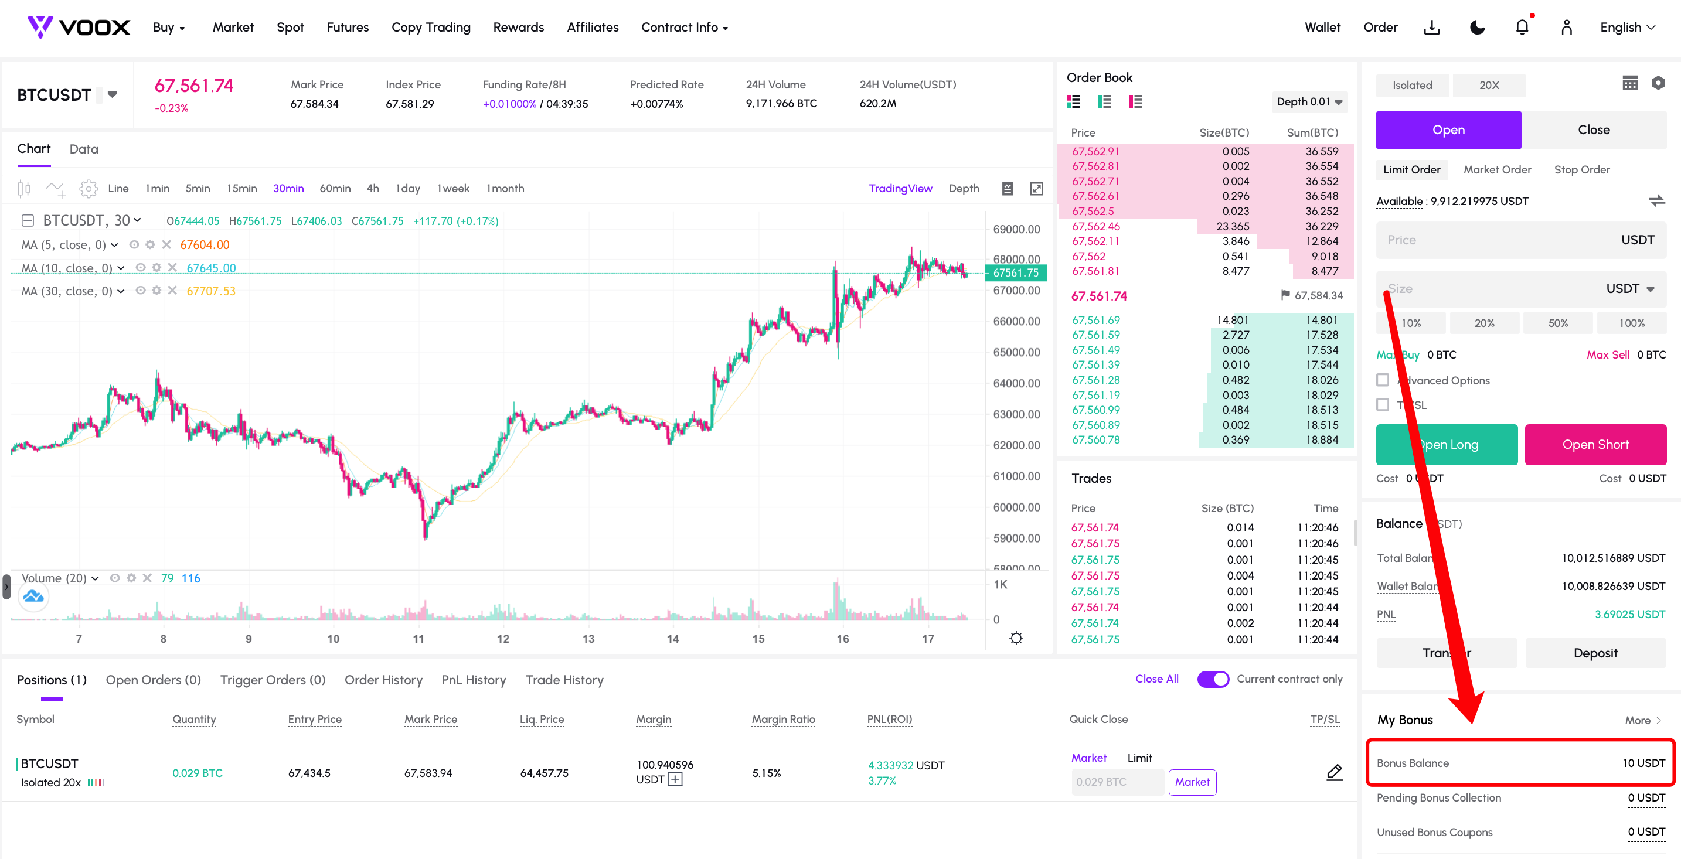Toggle dark mode with the moon icon
Image resolution: width=1681 pixels, height=859 pixels.
tap(1478, 28)
